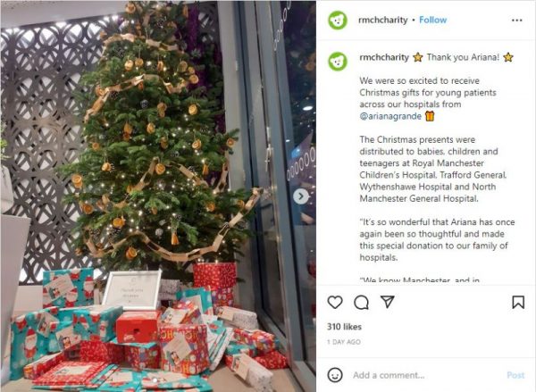Open emoji picker smiley icon
The height and width of the screenshot is (392, 536).
point(335,375)
